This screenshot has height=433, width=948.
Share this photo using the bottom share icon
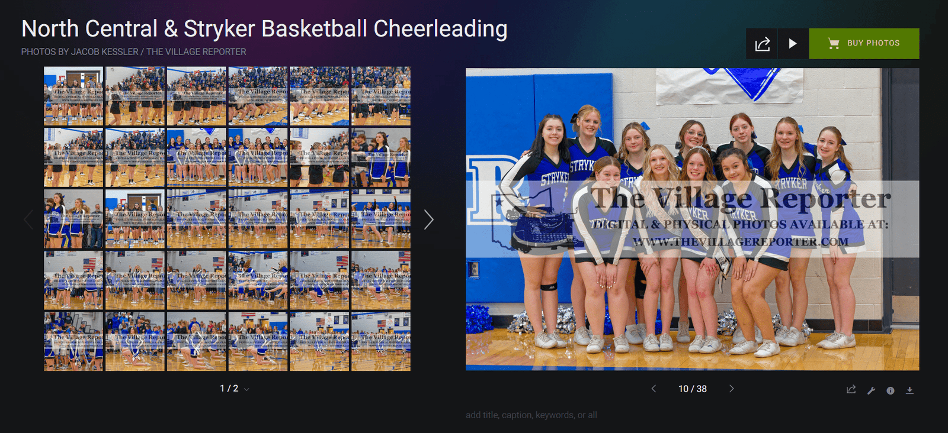click(x=851, y=390)
